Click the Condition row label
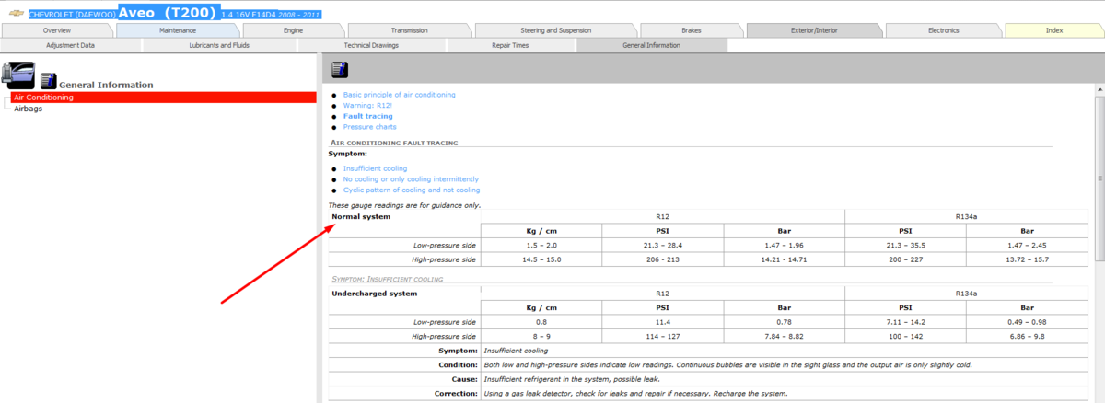Screen dimensions: 1105x403 (460, 364)
